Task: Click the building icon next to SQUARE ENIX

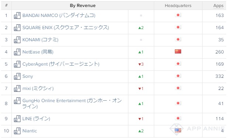Action: point(17,28)
